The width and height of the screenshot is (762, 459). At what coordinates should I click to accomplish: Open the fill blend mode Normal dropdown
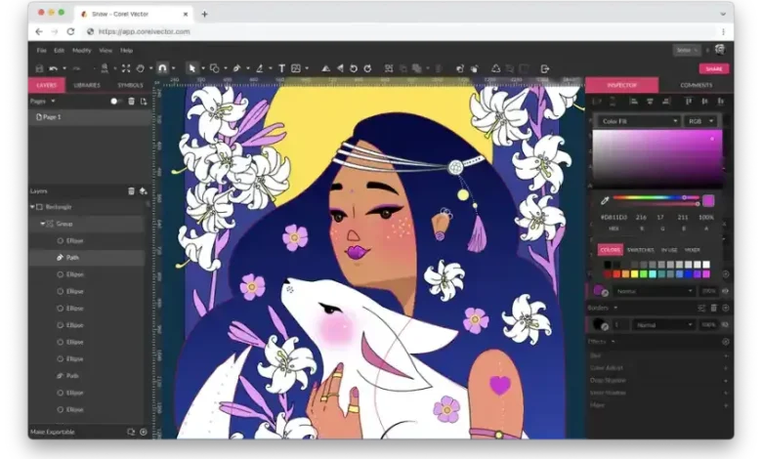655,291
